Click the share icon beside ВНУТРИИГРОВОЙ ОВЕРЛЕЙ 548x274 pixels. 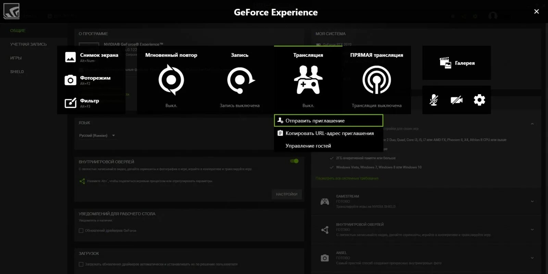(325, 230)
